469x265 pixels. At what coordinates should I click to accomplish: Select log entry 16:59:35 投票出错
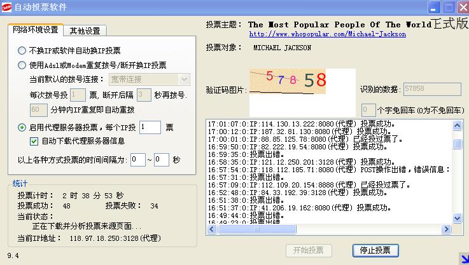246,154
